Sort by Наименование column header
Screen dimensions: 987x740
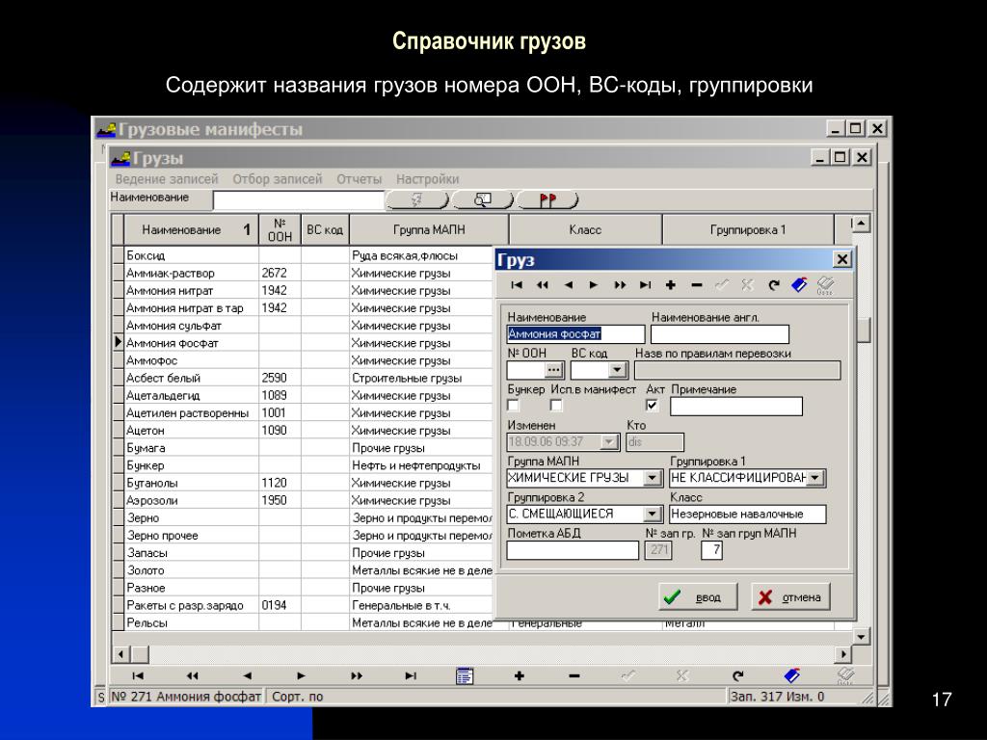[x=192, y=229]
